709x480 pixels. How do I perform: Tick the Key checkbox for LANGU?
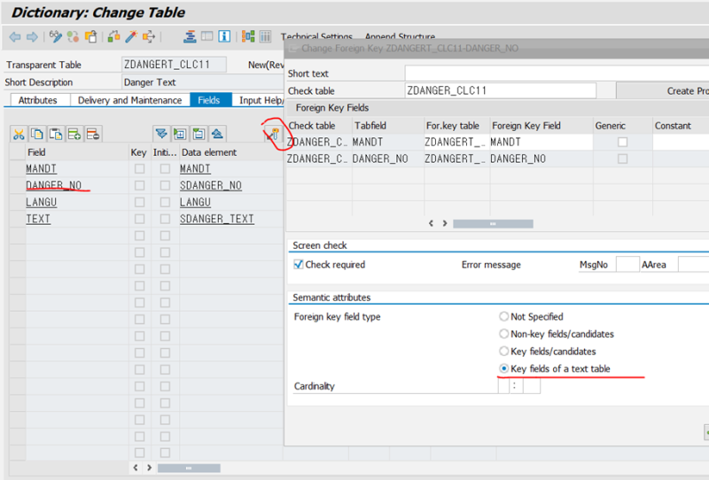pyautogui.click(x=140, y=202)
